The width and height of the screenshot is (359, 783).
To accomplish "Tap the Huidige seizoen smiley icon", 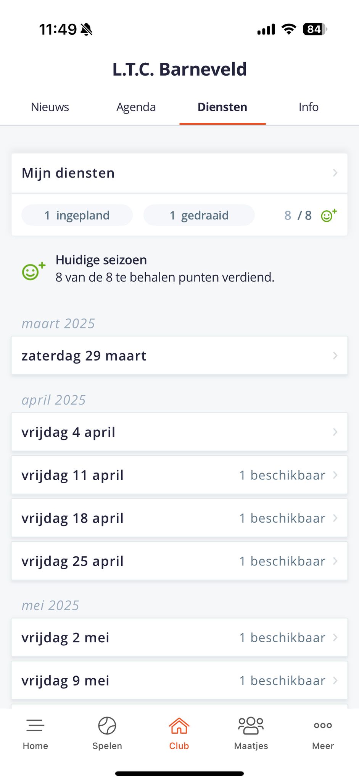I will tap(33, 271).
